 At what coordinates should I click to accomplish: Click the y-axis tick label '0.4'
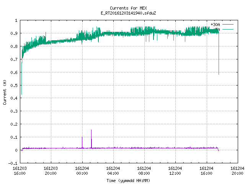pos(14,98)
